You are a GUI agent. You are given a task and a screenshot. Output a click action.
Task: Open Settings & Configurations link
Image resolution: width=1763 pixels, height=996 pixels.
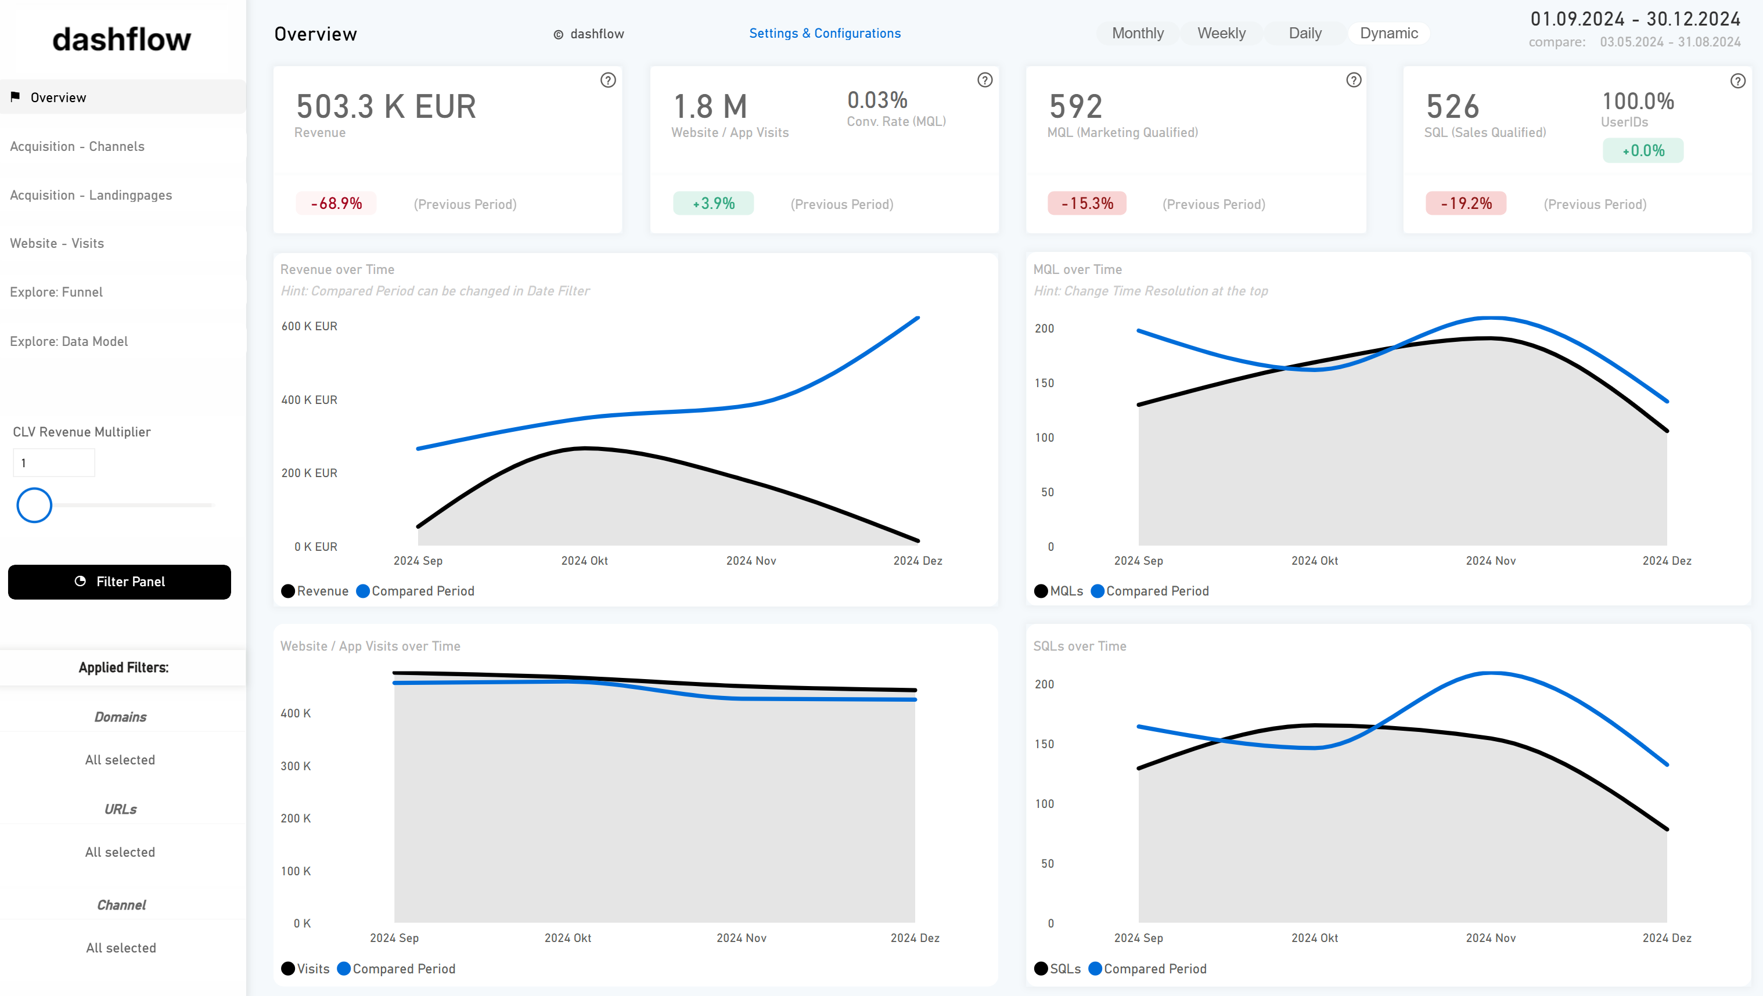824,33
